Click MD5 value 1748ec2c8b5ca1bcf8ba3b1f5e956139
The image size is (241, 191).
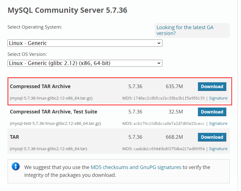point(169,98)
